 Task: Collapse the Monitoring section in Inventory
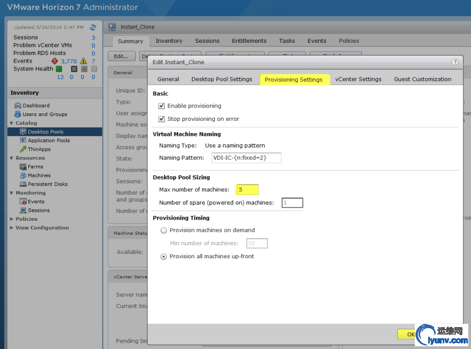[11, 193]
